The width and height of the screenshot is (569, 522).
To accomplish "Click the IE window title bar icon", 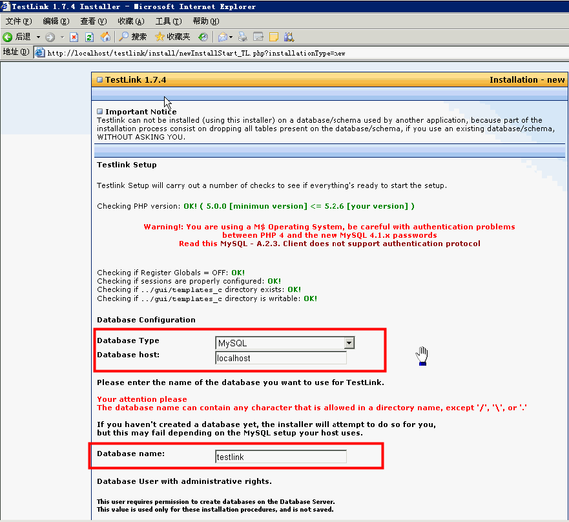I will 5,6.
